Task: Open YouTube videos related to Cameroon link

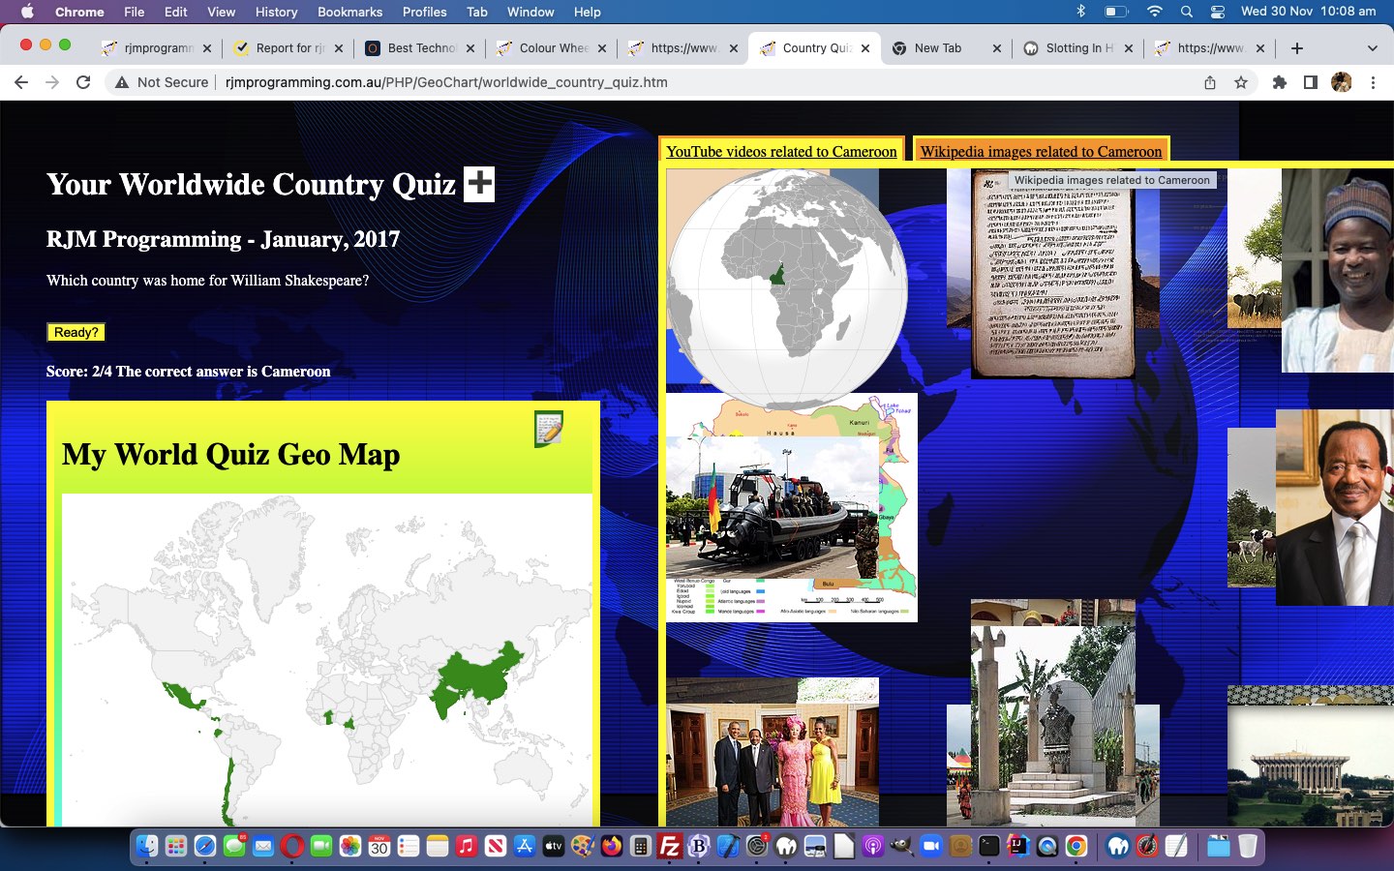Action: click(781, 151)
